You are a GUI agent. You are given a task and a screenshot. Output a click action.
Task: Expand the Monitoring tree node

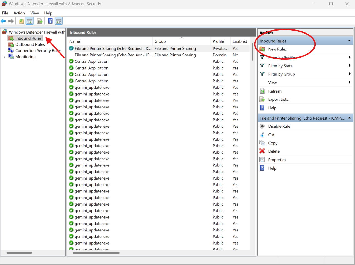4,57
